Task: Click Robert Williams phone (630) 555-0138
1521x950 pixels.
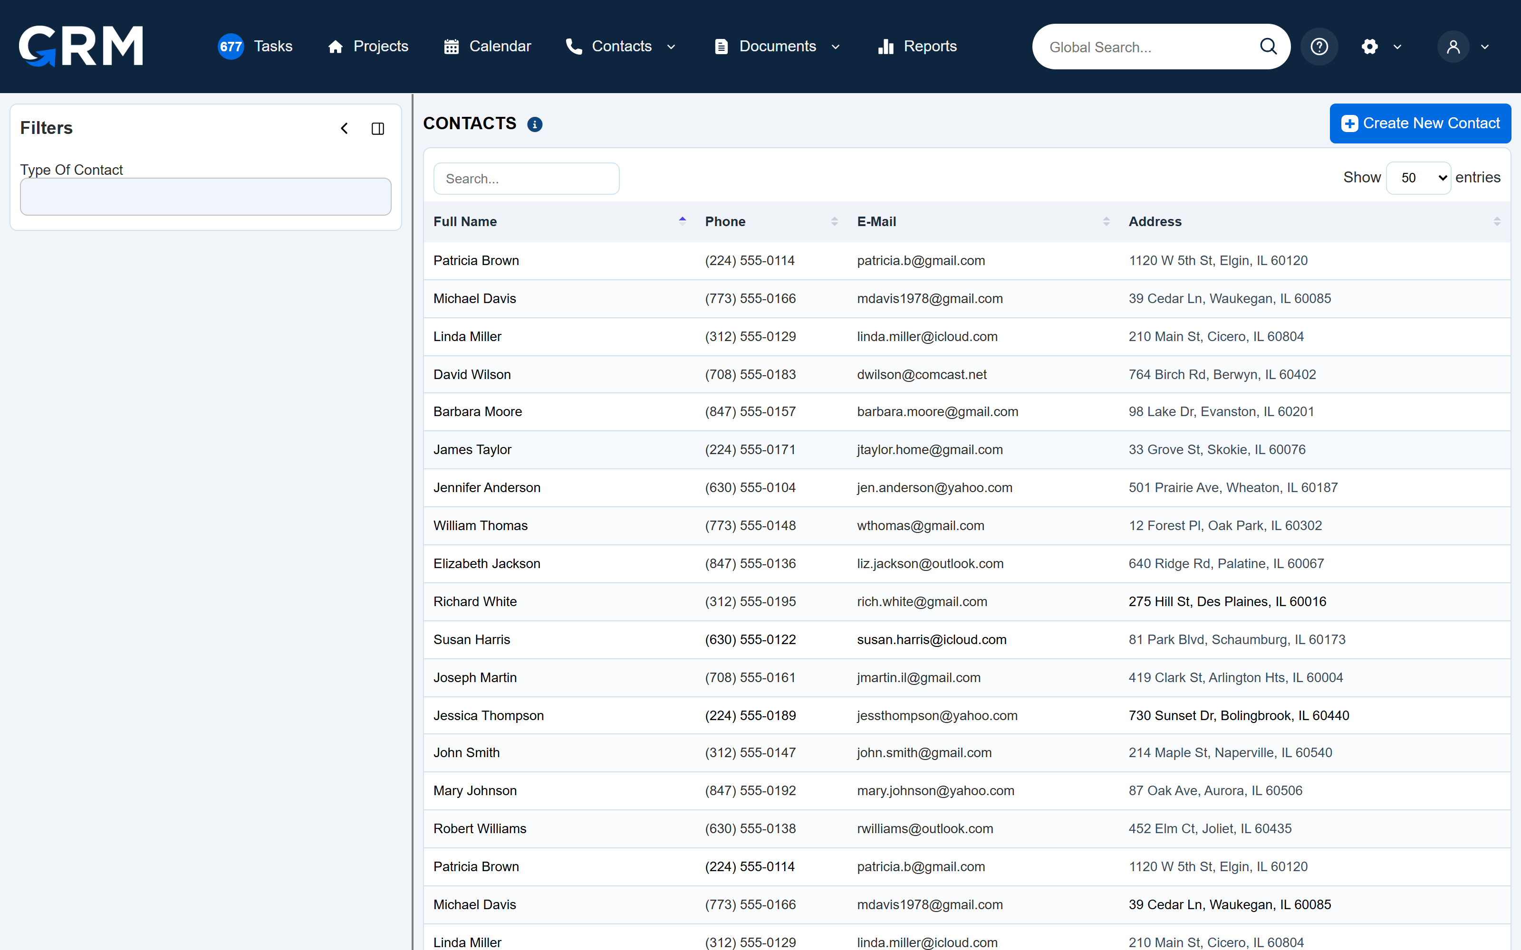Action: point(751,829)
